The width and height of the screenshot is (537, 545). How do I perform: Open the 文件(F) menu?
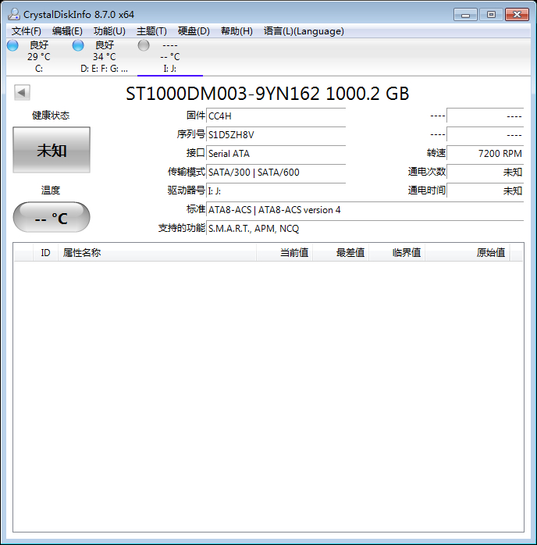[27, 31]
